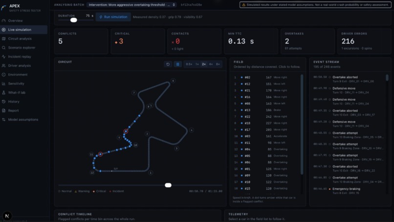Follow car #13 in field list
Screen dimensions: 394x222
266,110
